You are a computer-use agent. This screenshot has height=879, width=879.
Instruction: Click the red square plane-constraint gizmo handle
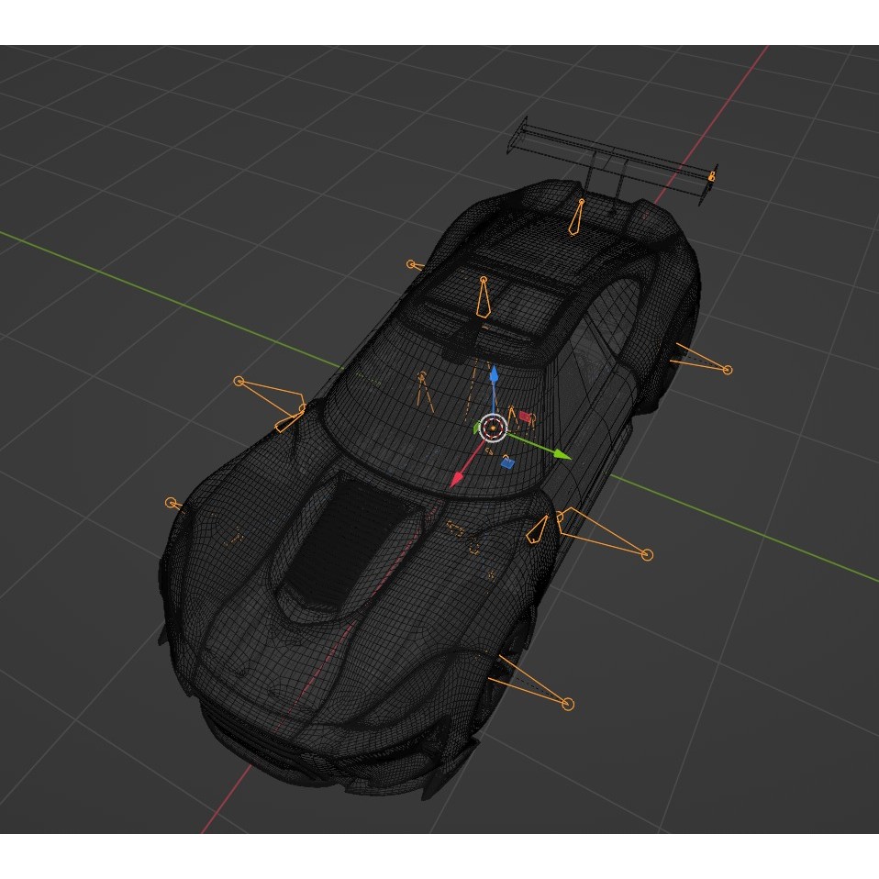point(525,417)
